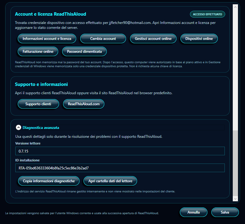
Task: Open Dispositivi online
Action: 199,39
